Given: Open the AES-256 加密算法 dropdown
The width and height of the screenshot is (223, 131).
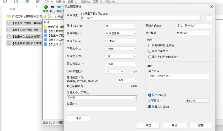Looking at the screenshot, I should point(197,100).
